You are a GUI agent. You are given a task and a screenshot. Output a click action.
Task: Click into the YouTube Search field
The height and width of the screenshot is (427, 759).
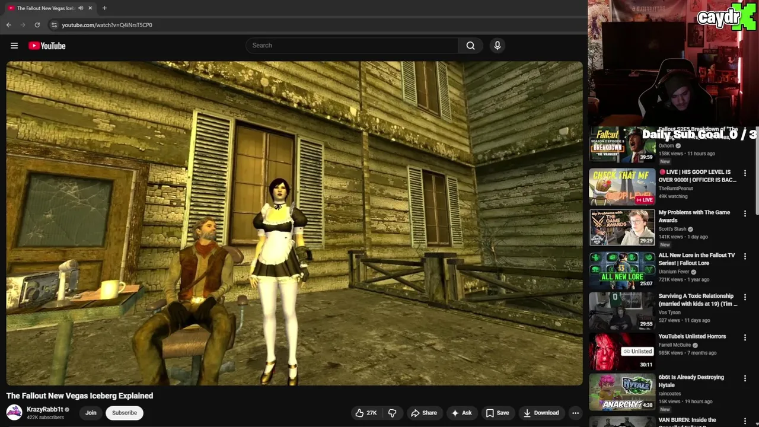pyautogui.click(x=352, y=46)
